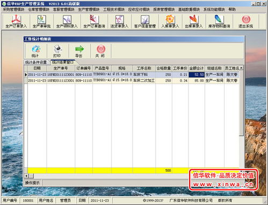Open the 生产订单录入 toolbar icon
Viewport: 268px width, 205px height.
click(x=16, y=21)
